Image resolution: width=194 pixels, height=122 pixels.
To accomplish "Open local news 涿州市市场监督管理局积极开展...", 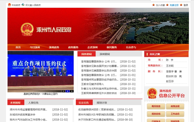I will 28,109.
